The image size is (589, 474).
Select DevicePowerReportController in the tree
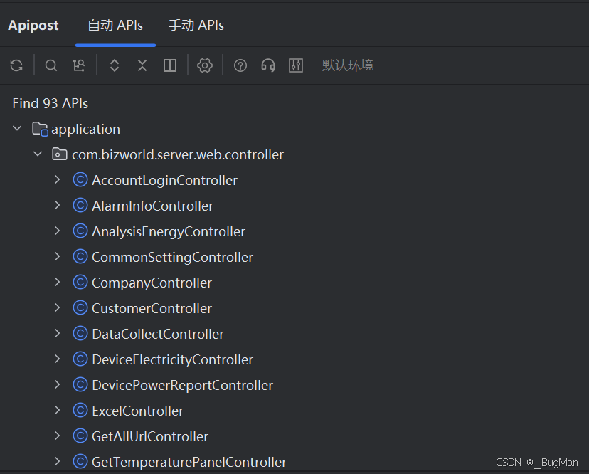[x=183, y=385]
